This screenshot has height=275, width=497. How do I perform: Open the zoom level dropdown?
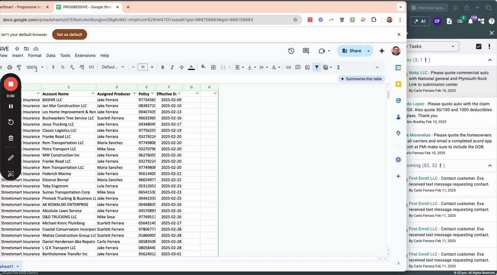(35, 67)
